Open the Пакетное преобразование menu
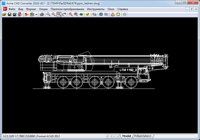This screenshot has width=200, height=140. (x=67, y=9)
